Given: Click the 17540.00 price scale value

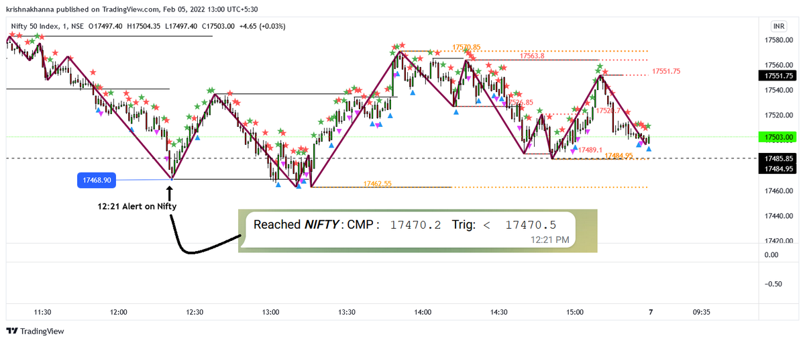Looking at the screenshot, I should click(x=778, y=90).
